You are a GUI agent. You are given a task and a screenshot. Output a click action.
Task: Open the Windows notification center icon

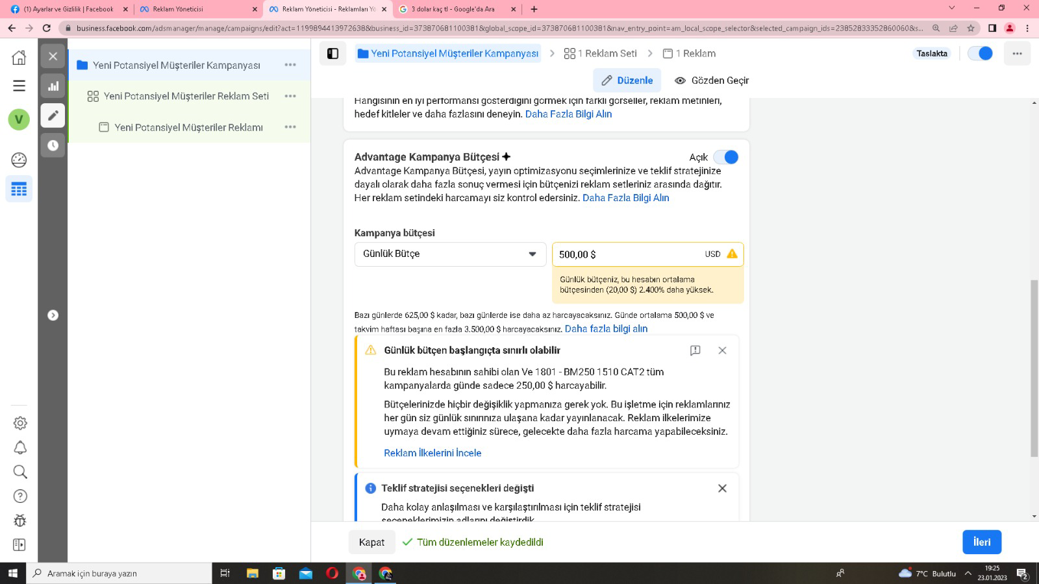click(1022, 574)
